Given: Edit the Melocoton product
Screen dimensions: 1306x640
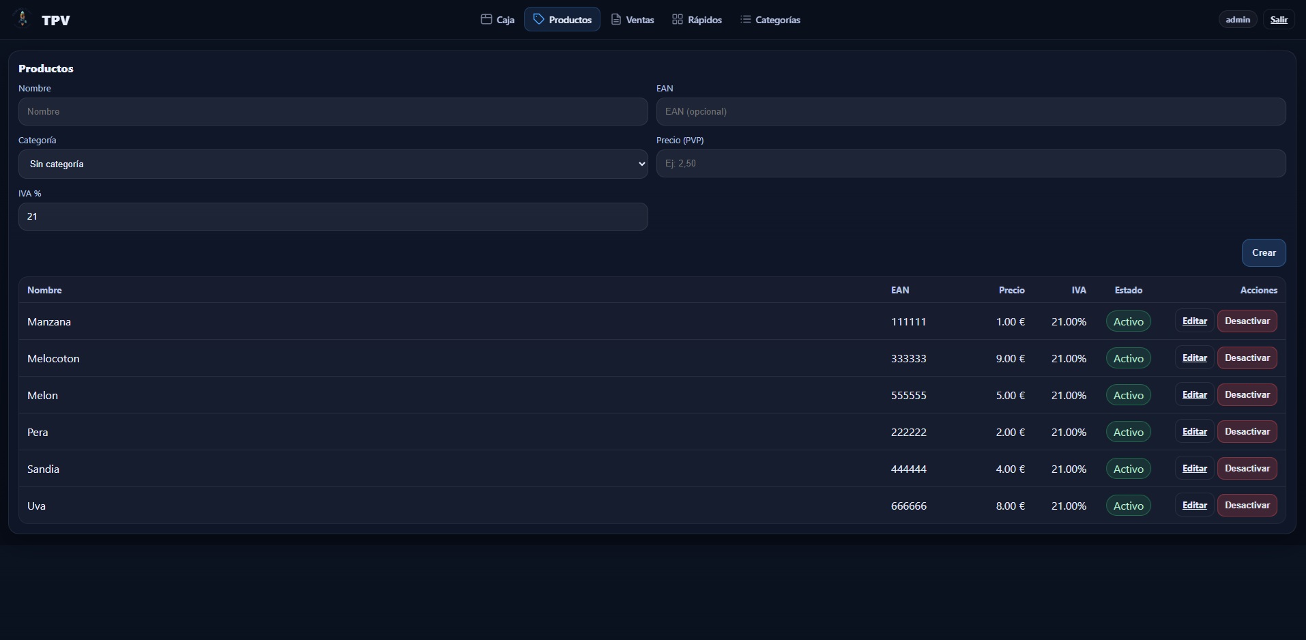Looking at the screenshot, I should click(1194, 358).
